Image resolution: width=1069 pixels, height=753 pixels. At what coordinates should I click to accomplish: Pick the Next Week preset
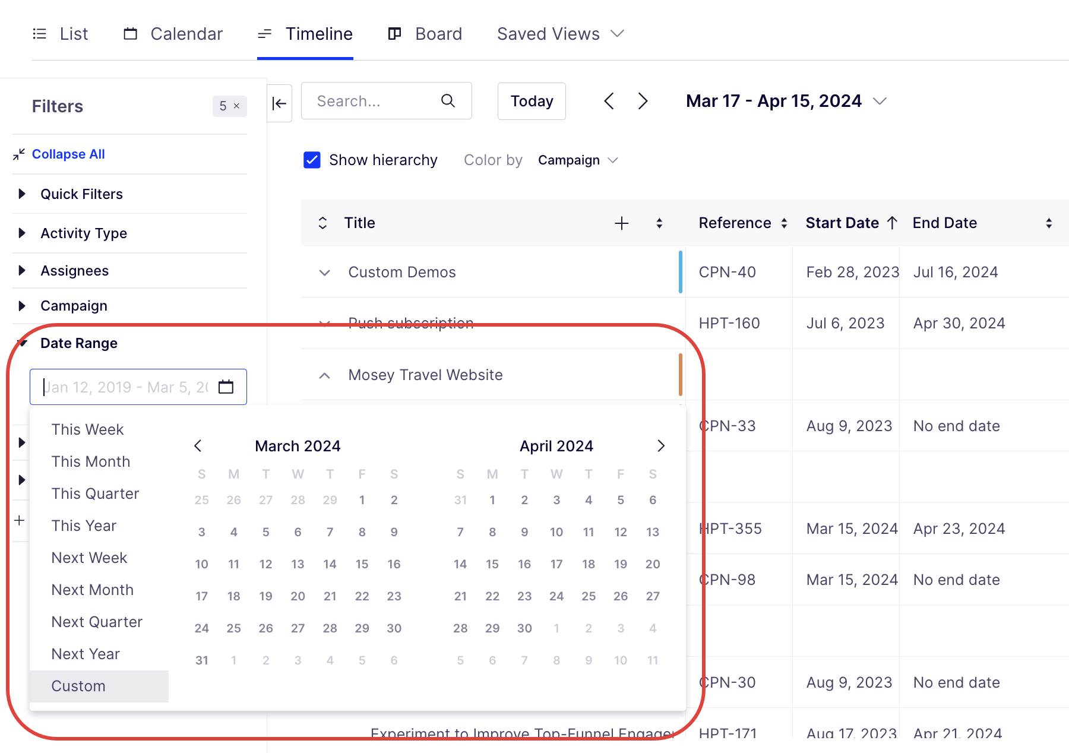[x=89, y=558]
